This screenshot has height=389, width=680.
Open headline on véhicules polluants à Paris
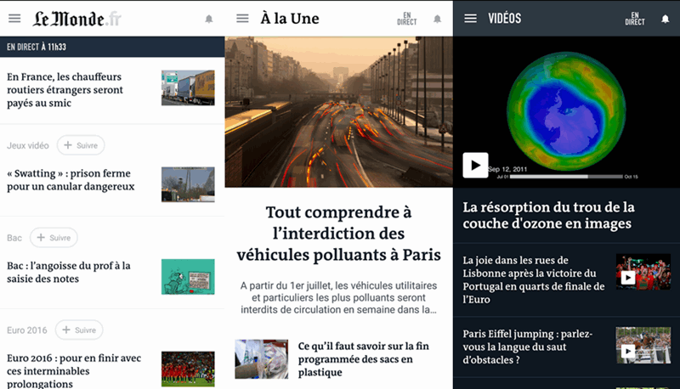coord(338,233)
